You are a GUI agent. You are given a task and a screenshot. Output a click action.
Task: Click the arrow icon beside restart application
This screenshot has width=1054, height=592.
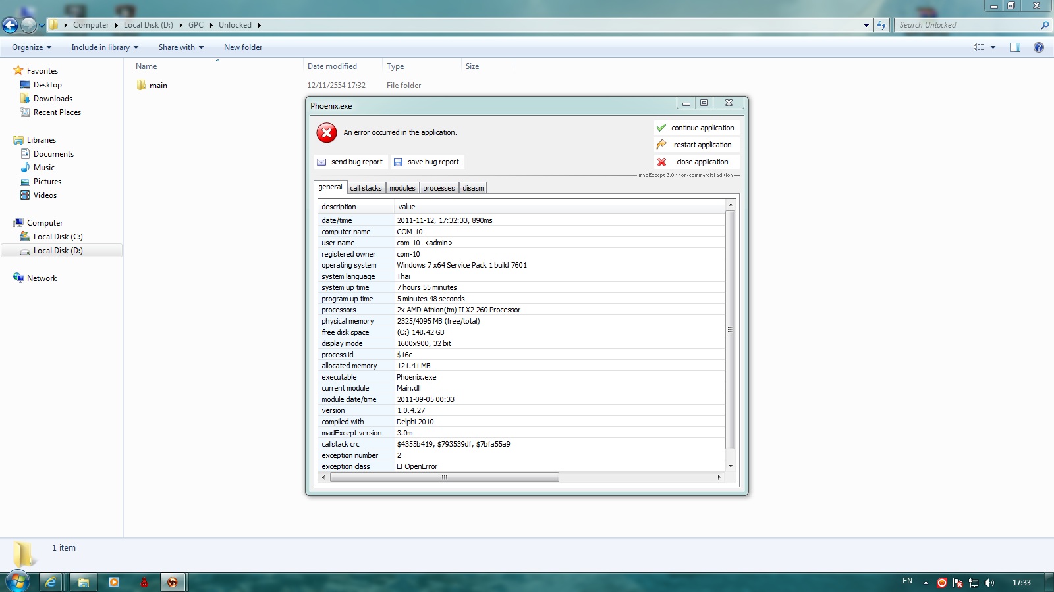(661, 145)
